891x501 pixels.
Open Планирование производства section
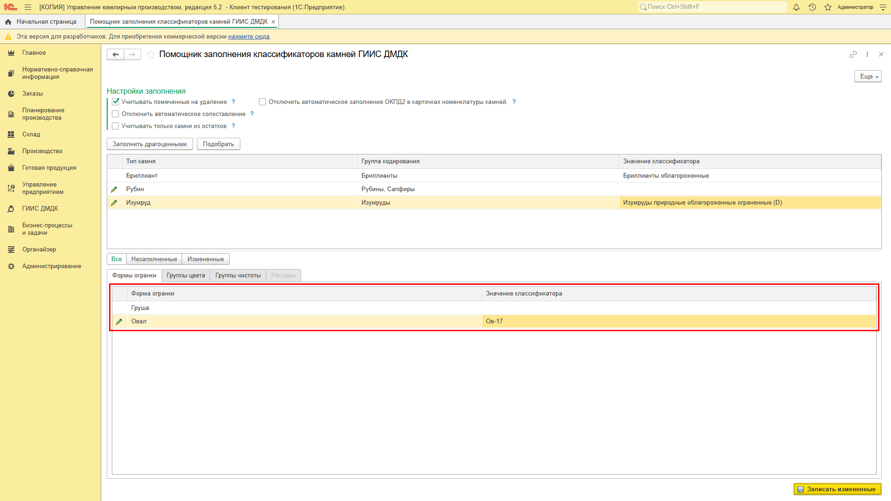(43, 114)
